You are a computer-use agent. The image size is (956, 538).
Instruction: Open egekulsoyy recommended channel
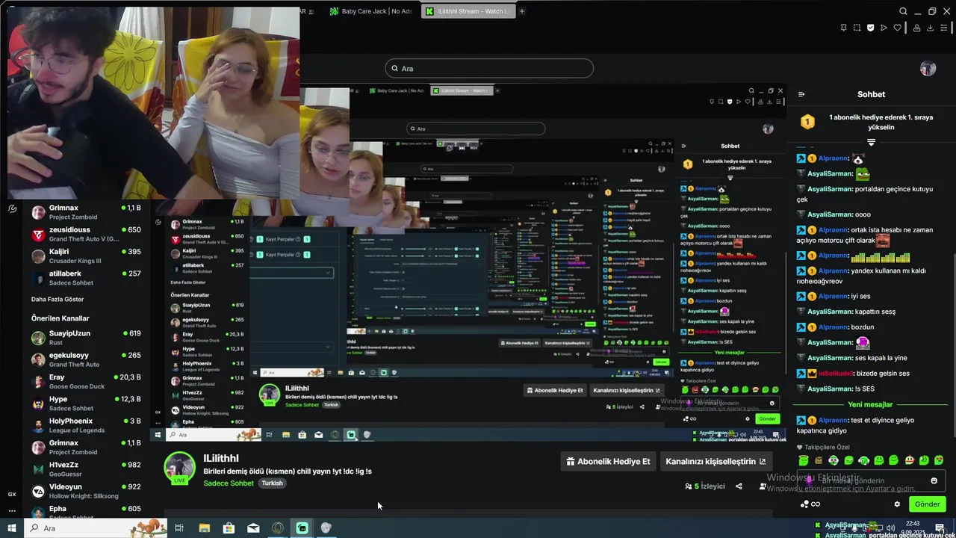[x=86, y=359]
